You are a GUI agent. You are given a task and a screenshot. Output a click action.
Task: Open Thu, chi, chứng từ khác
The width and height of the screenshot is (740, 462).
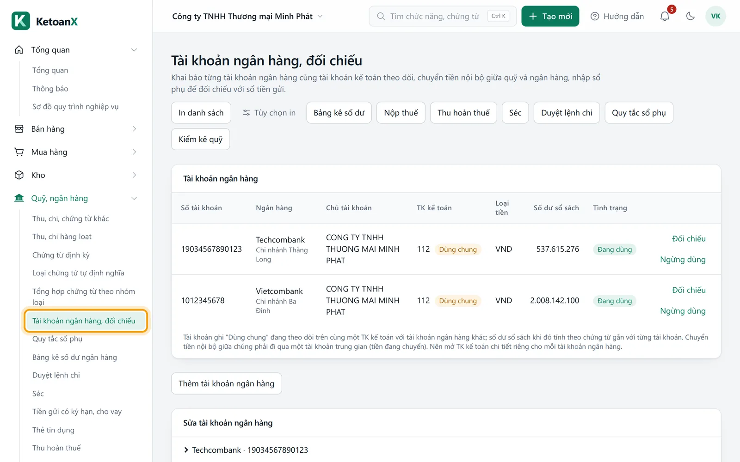tap(71, 219)
